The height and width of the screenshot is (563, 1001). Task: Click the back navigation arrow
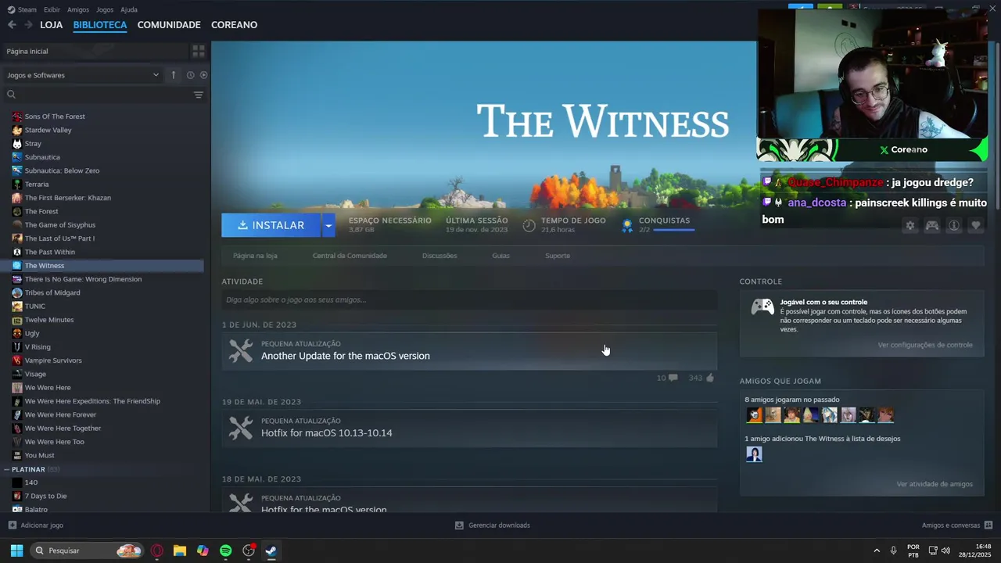tap(12, 24)
